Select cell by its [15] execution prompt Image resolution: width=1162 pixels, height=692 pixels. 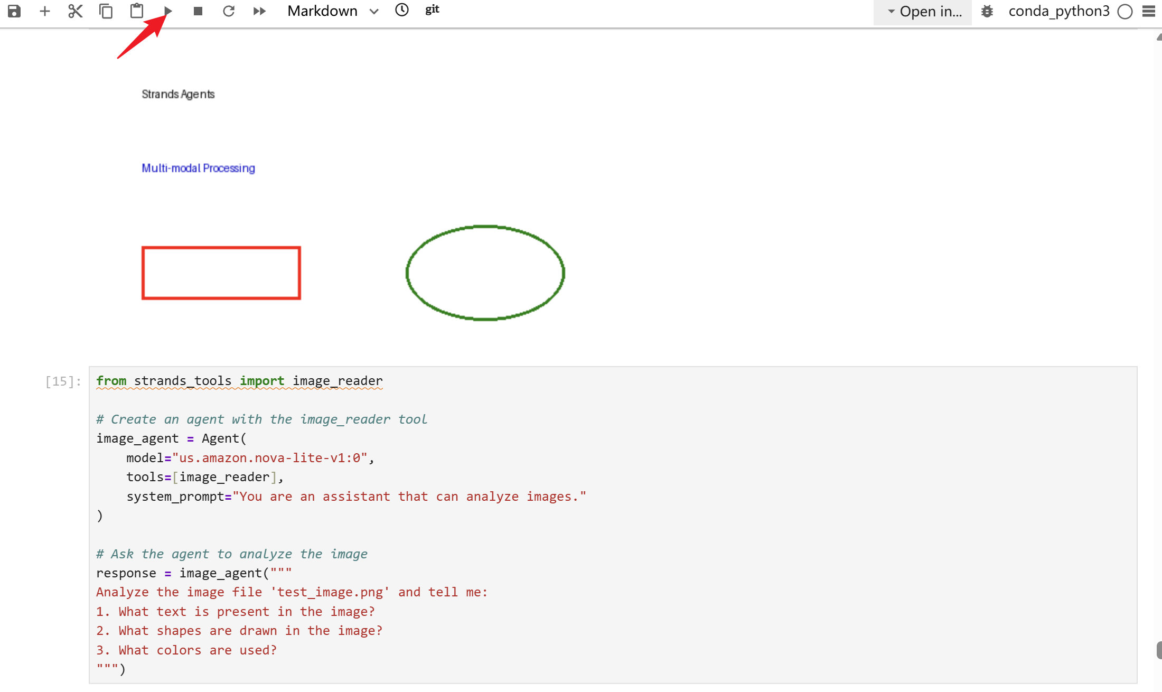(x=63, y=381)
